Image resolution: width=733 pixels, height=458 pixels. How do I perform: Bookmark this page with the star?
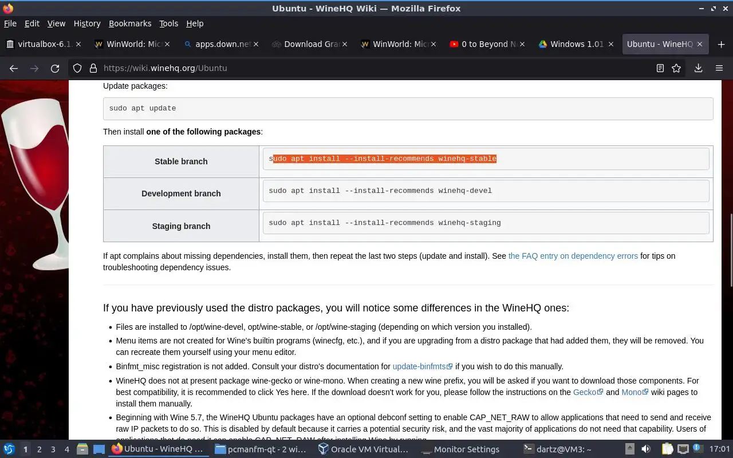pyautogui.click(x=676, y=68)
